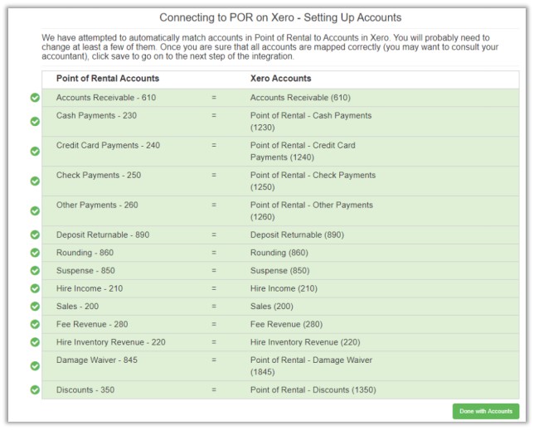Click the Other Payments - 260 label
The height and width of the screenshot is (430, 534).
[x=97, y=205]
